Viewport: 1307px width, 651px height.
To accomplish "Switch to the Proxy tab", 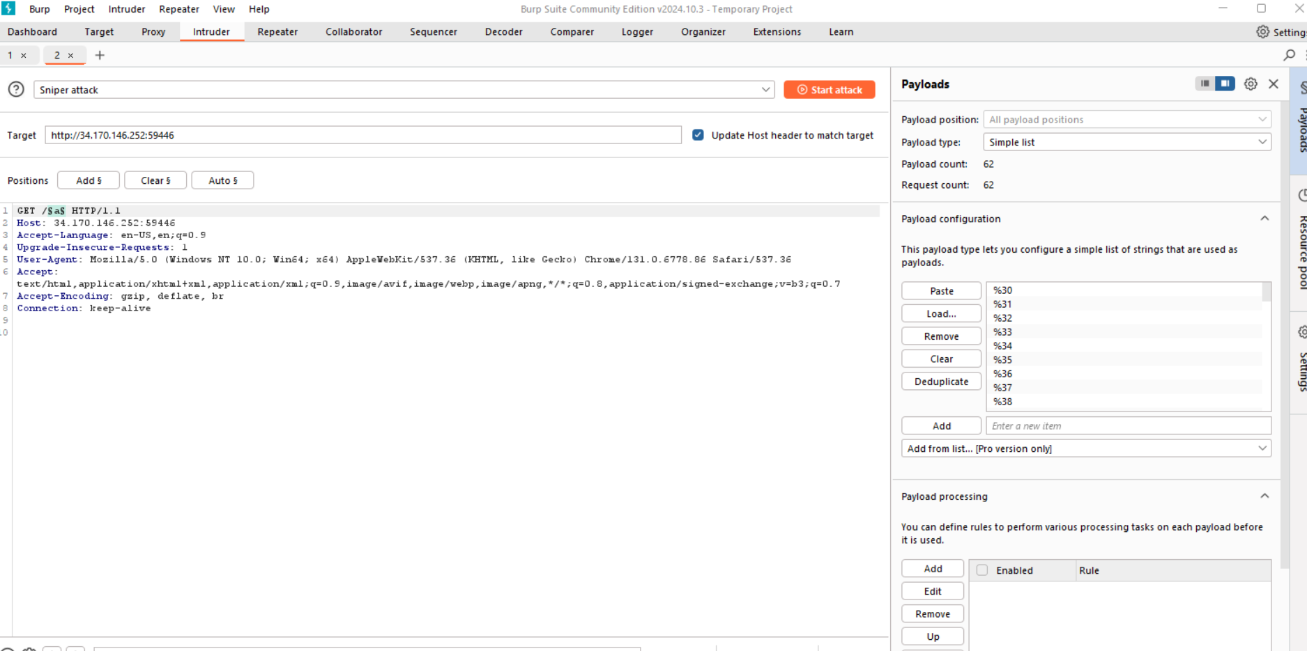I will click(153, 32).
